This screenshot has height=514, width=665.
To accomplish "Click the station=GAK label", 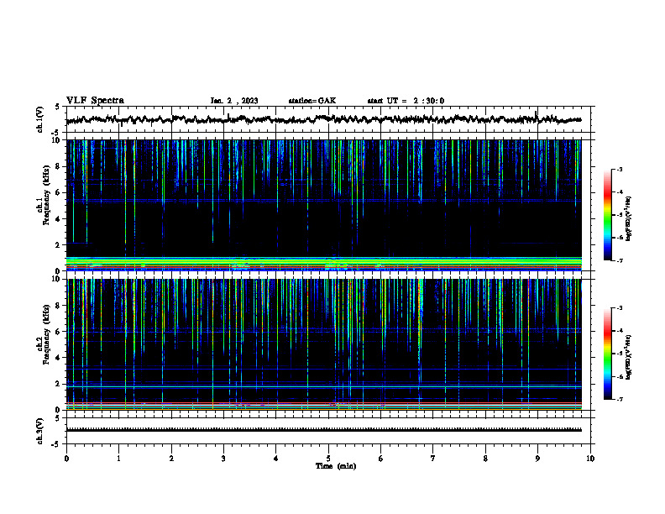I will click(312, 101).
